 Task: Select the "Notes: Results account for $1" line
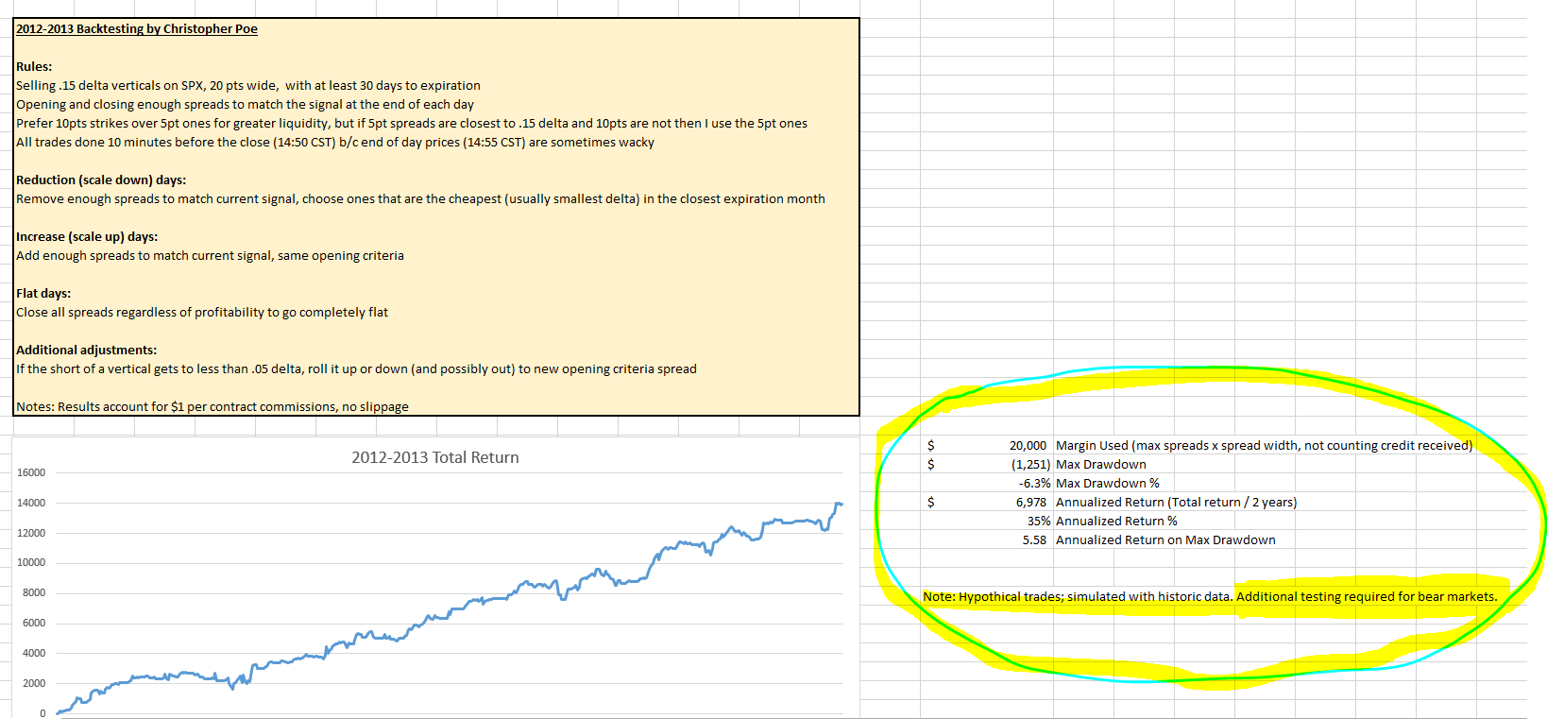[x=212, y=407]
